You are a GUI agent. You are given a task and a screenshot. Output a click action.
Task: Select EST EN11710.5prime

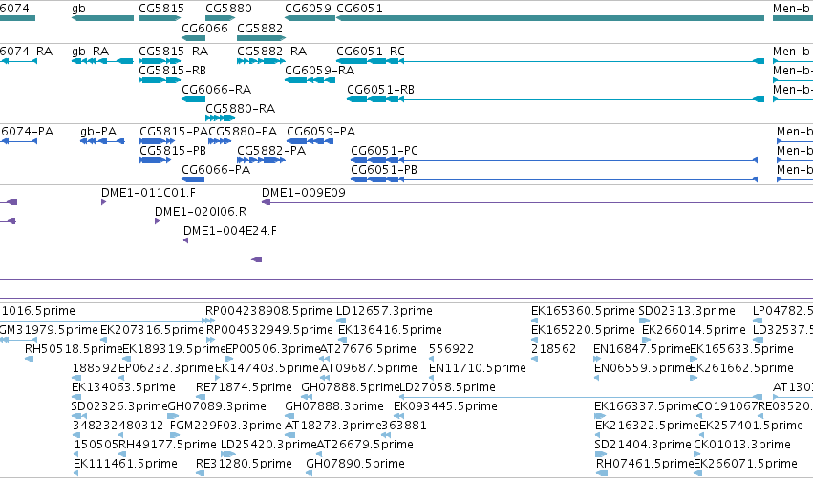pyautogui.click(x=478, y=368)
